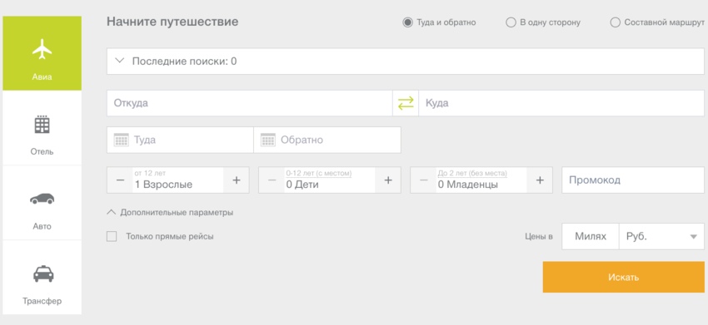Click the orange Искать search button

[x=624, y=278]
